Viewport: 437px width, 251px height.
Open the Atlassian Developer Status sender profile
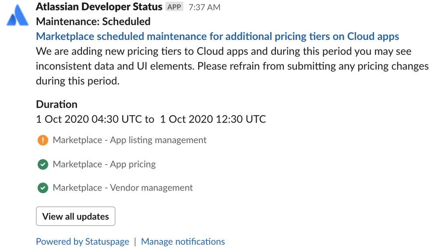point(99,7)
